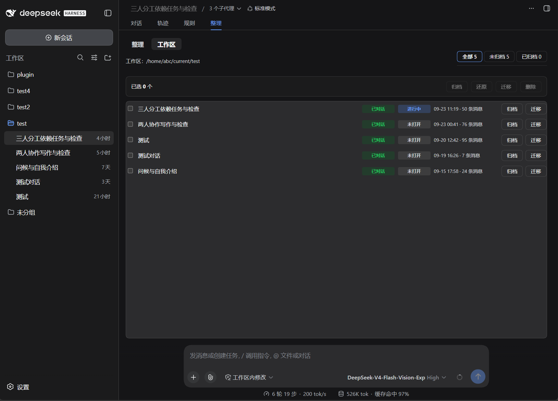Click breadcrumb title 三人分工依赖任务与检查
This screenshot has height=401, width=558.
[x=164, y=9]
